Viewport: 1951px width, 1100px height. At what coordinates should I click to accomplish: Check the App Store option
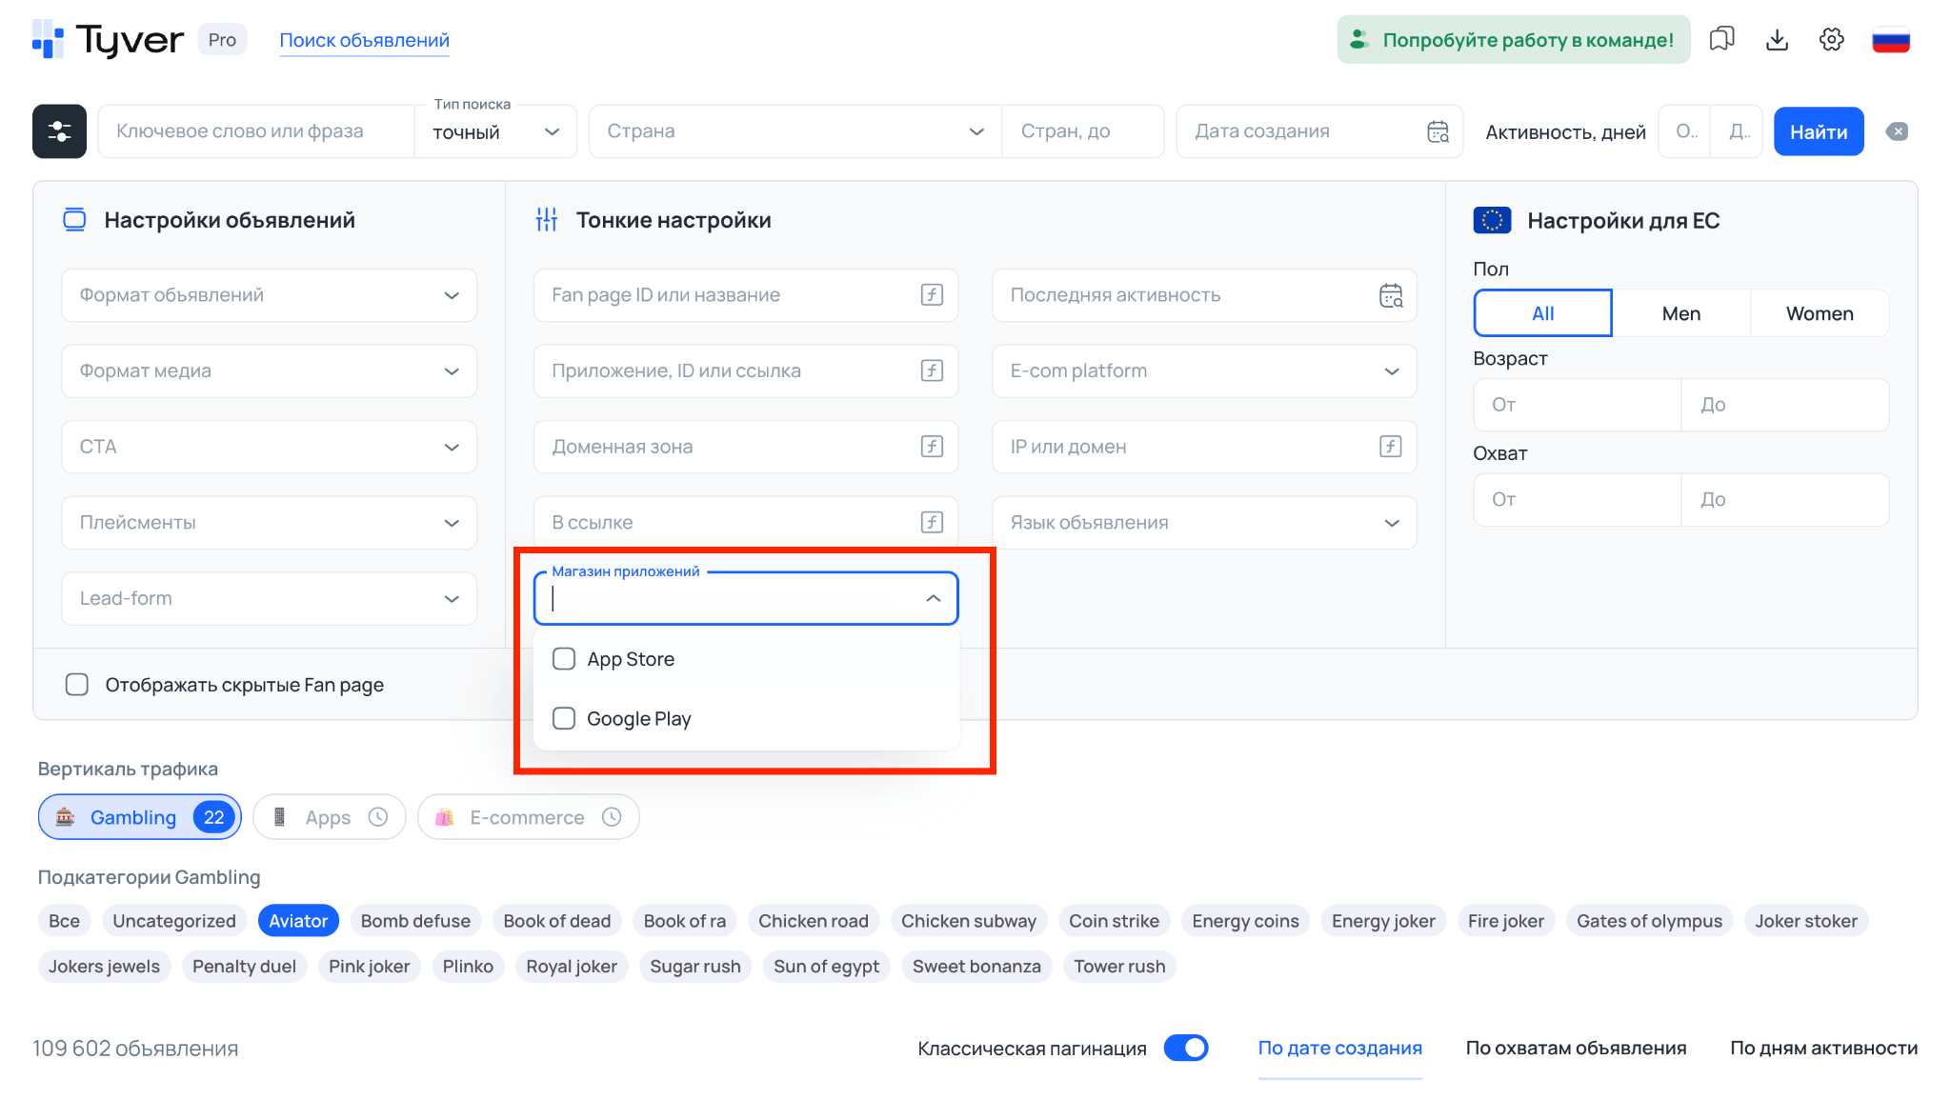pos(564,659)
